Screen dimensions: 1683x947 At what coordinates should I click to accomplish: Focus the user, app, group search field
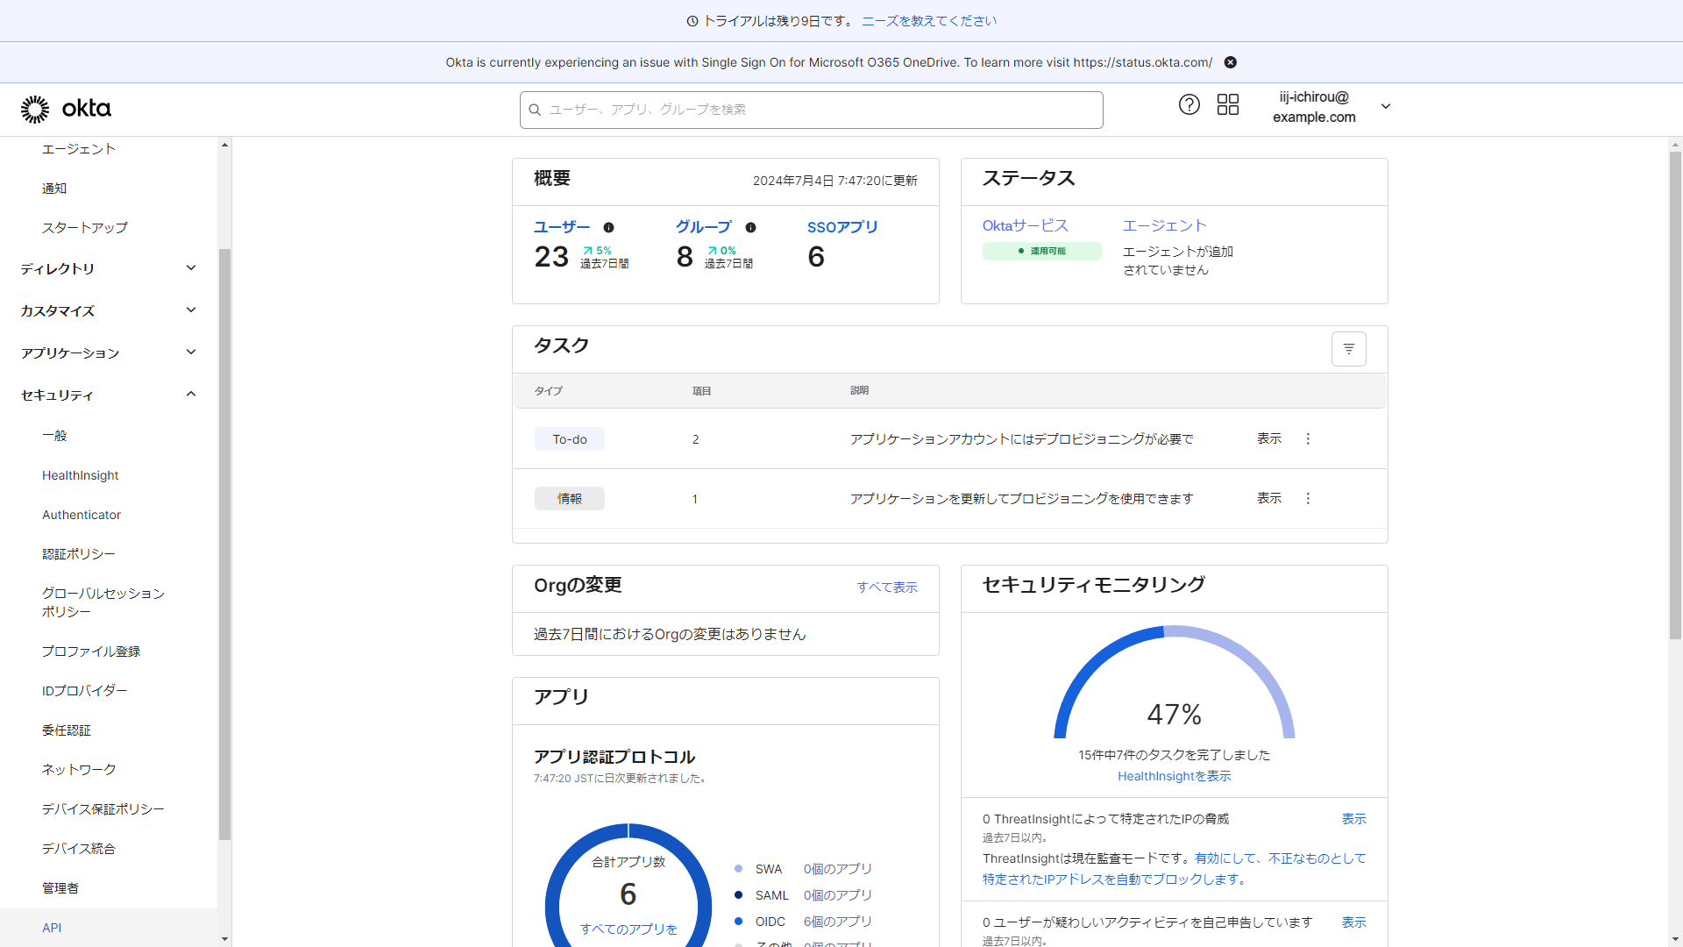[812, 110]
